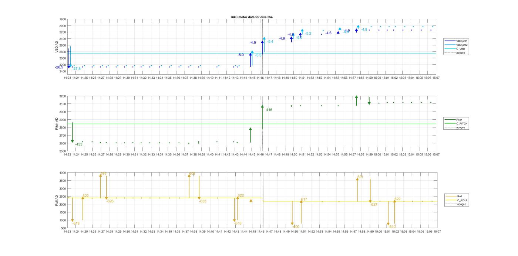Image resolution: width=518 pixels, height=256 pixels.
Task: Click the '593' roll annotation
Action: [x=104, y=174]
